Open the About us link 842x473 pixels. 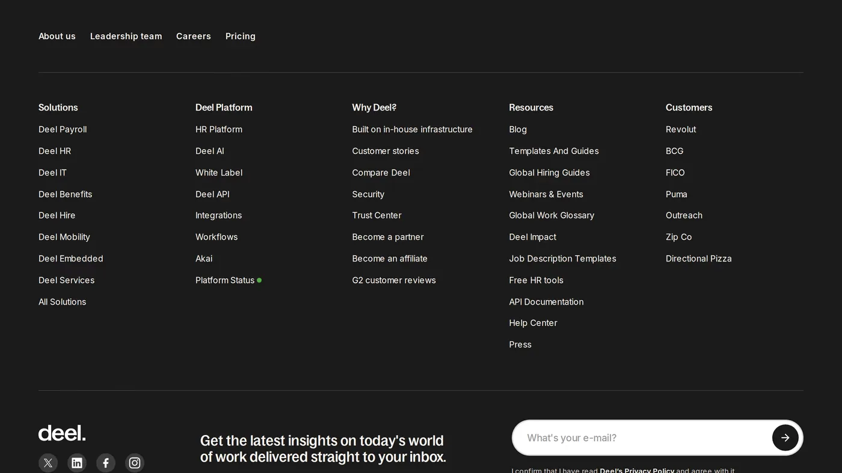tap(57, 36)
